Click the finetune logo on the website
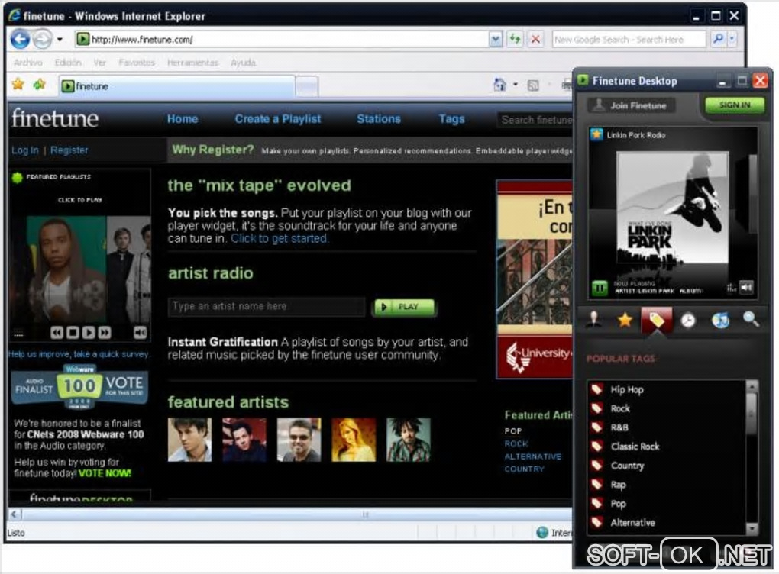Viewport: 779px width, 574px height. 55,118
